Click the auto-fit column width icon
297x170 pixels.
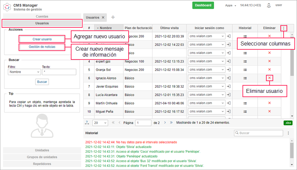[87, 123]
